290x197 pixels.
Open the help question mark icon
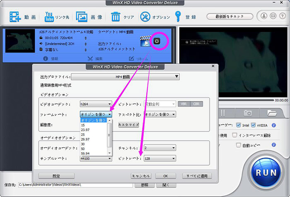(x=283, y=16)
